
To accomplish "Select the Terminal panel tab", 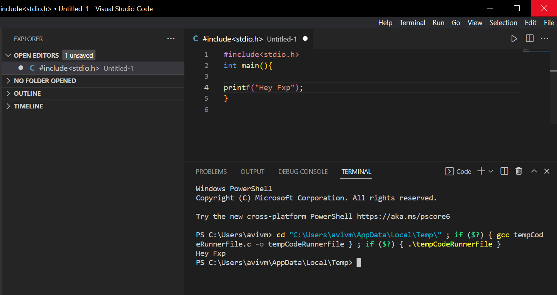I will pyautogui.click(x=356, y=172).
